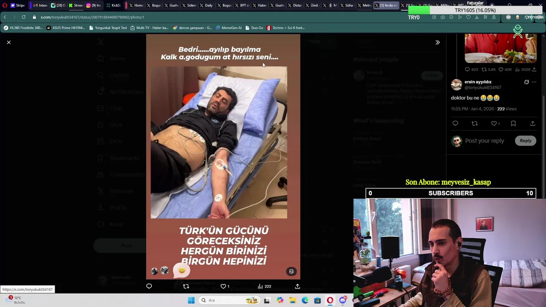Click the browser back arrow
The image size is (546, 307).
pos(5,17)
